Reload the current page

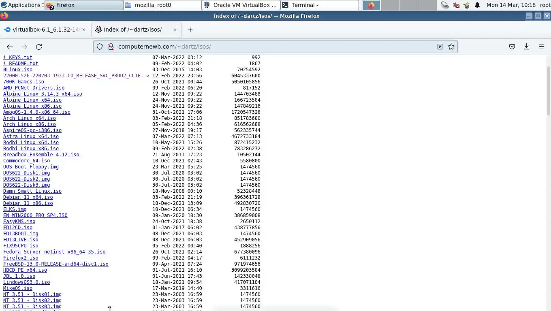click(39, 47)
